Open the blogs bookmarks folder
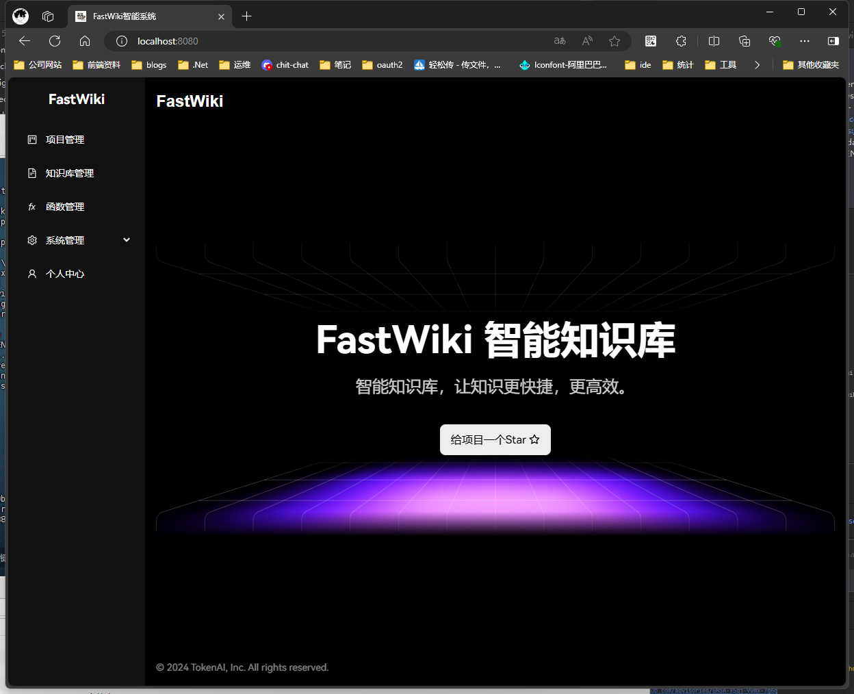 point(149,65)
